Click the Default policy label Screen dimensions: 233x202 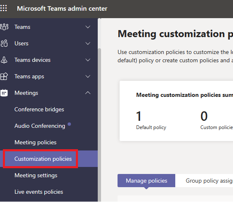coord(151,127)
